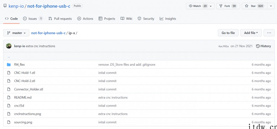Open the inital commit message for CNC-Hold-1.stl
The width and height of the screenshot is (277, 129).
pos(107,73)
